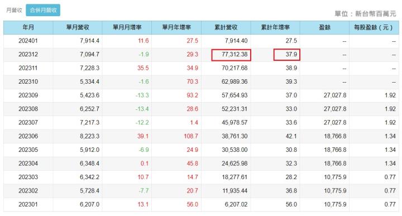Click cumulative revenue 62,989.36

click(234, 81)
